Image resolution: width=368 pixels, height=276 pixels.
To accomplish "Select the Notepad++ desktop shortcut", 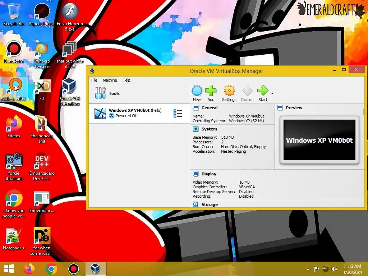I will tap(14, 239).
